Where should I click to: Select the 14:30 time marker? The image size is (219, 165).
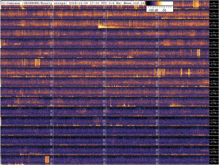(104, 25)
